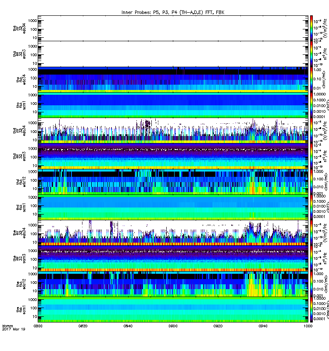Click the '0900' time axis label

click(173, 326)
